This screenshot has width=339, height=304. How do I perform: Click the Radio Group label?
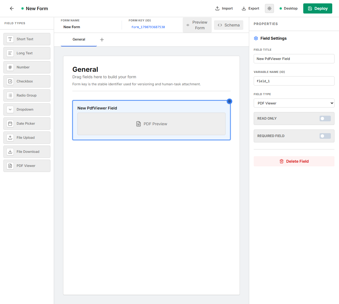tap(26, 95)
